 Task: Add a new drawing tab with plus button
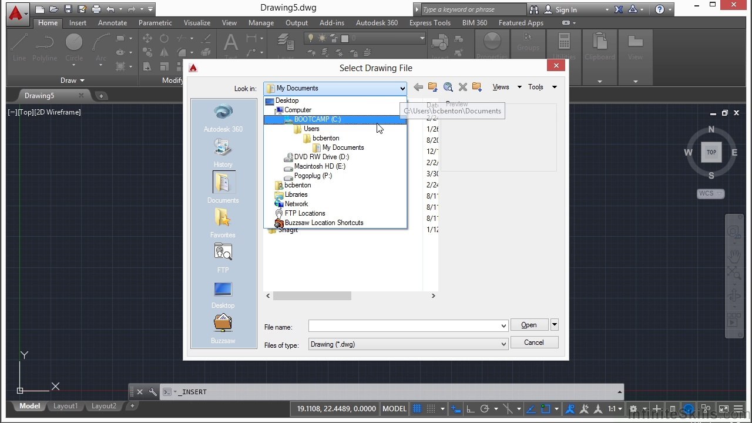coord(101,96)
